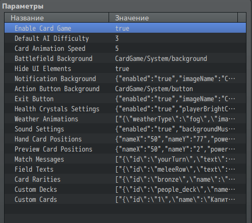Select the Card Animation Speed parameter
The height and width of the screenshot is (223, 252).
tap(125, 48)
